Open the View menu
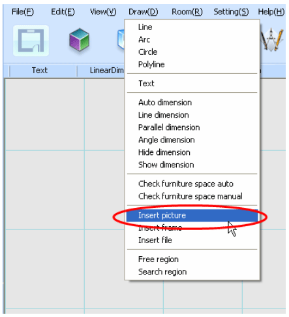The height and width of the screenshot is (317, 289). [103, 12]
